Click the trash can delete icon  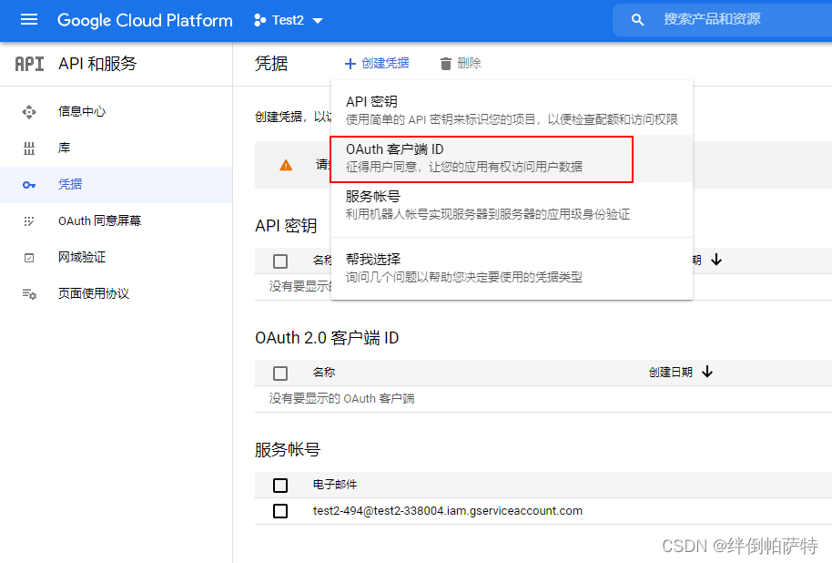pyautogui.click(x=446, y=64)
